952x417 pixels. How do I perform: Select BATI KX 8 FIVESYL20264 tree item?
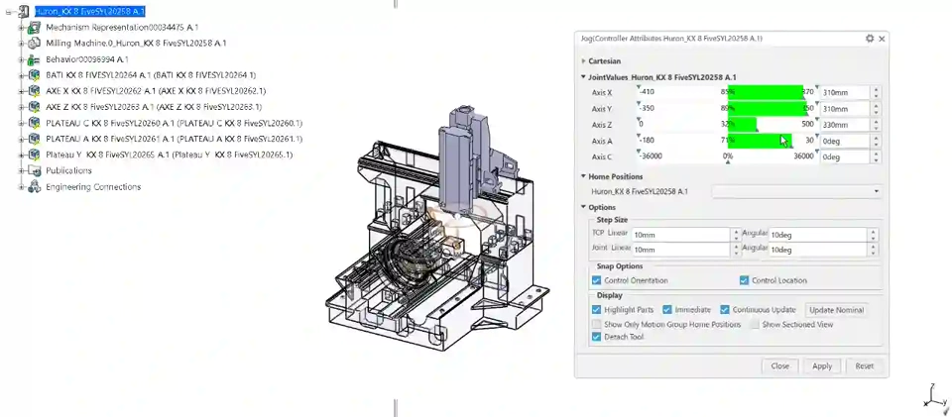tap(151, 75)
